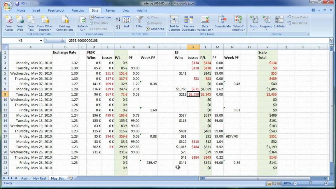Click the Office button
The image size is (336, 189).
point(7,5)
